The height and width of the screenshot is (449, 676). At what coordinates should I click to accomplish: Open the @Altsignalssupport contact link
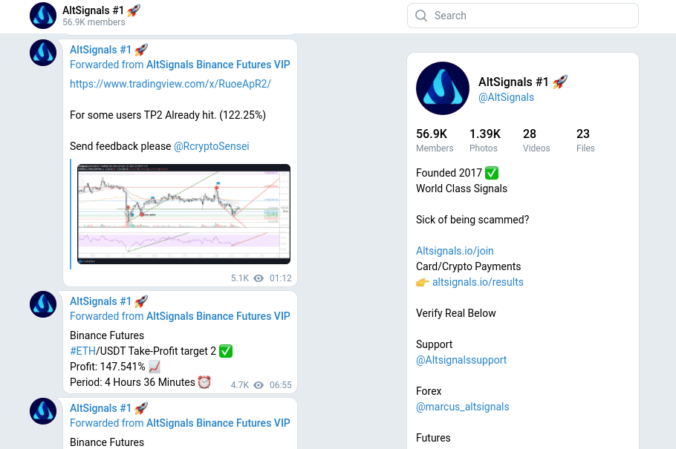[461, 360]
